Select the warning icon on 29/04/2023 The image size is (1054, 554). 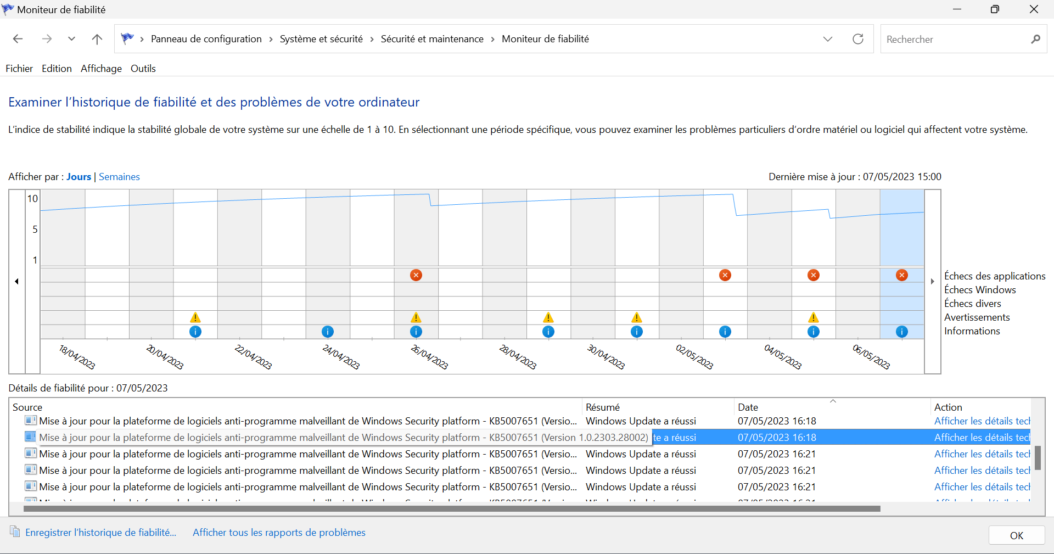coord(548,317)
